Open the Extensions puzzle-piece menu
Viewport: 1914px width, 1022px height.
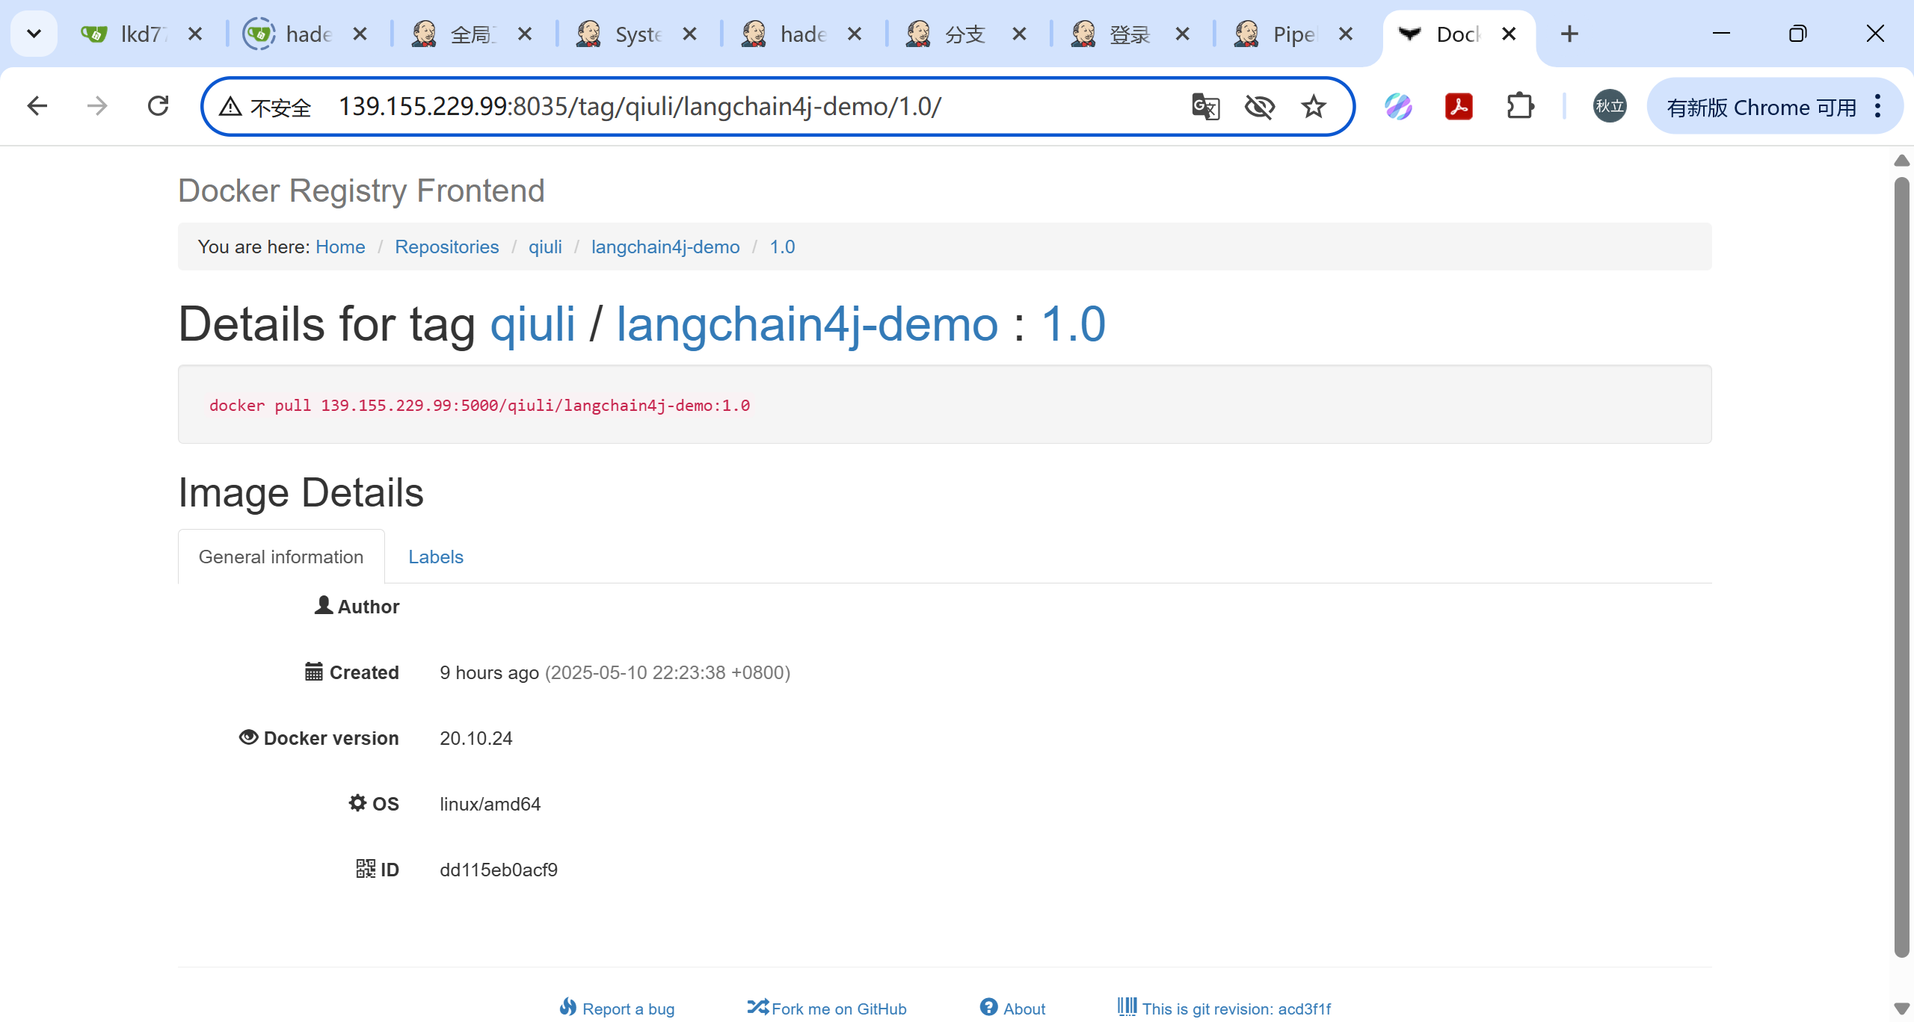(x=1520, y=107)
